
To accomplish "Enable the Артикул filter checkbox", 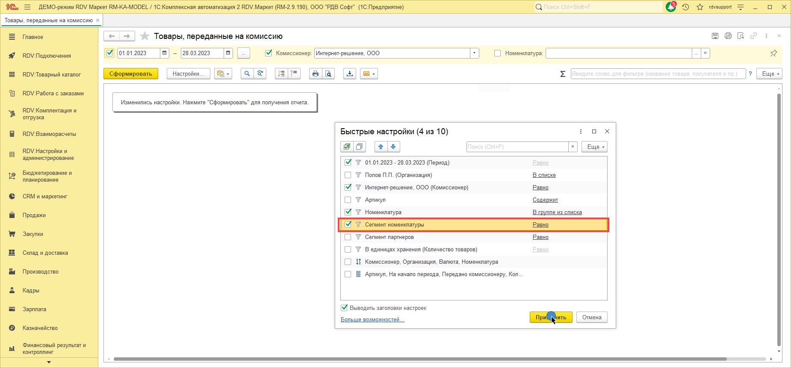I will tap(348, 200).
